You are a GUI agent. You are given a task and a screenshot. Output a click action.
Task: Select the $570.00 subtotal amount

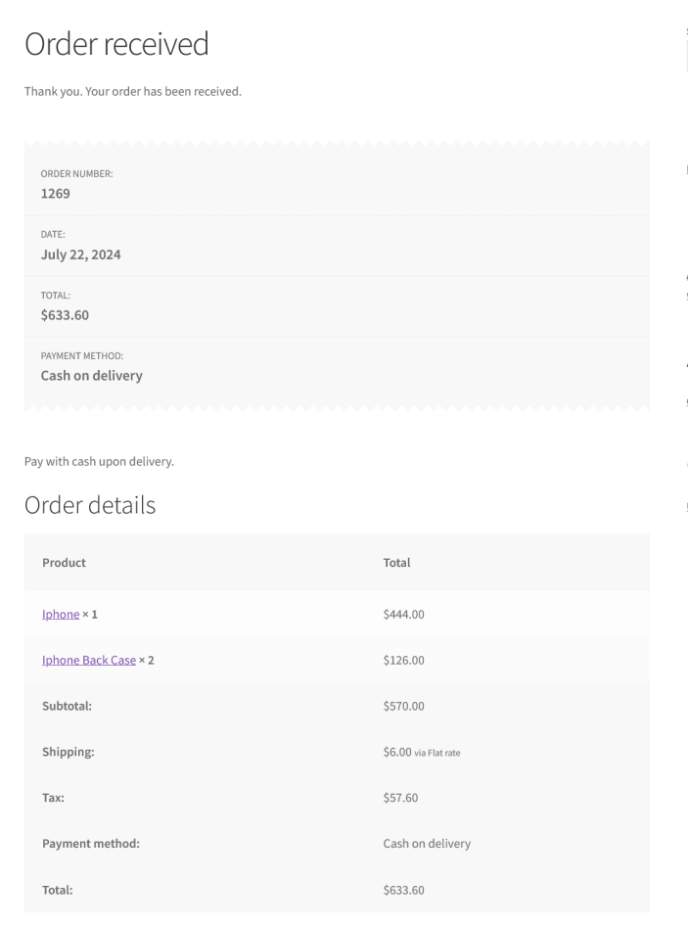point(404,706)
